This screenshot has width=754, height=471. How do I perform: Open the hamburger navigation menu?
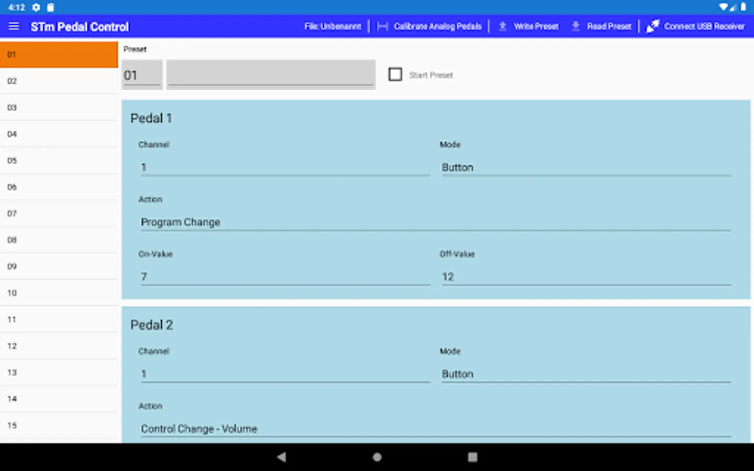[14, 26]
